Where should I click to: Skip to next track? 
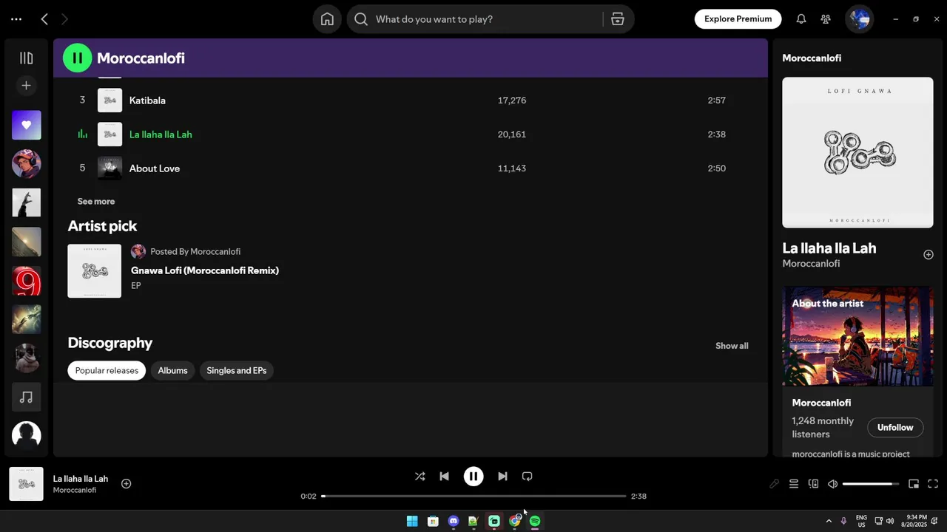(502, 477)
